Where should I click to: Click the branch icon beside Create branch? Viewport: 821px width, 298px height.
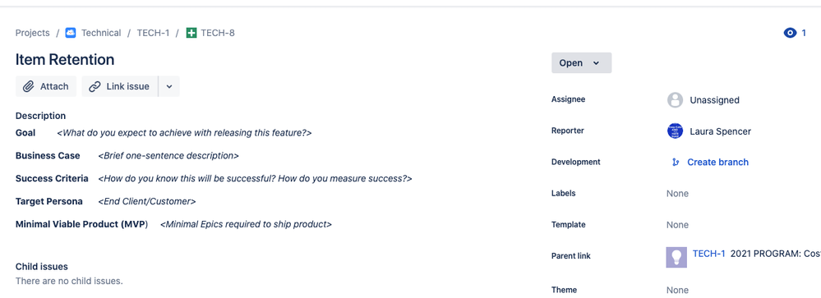pos(676,162)
